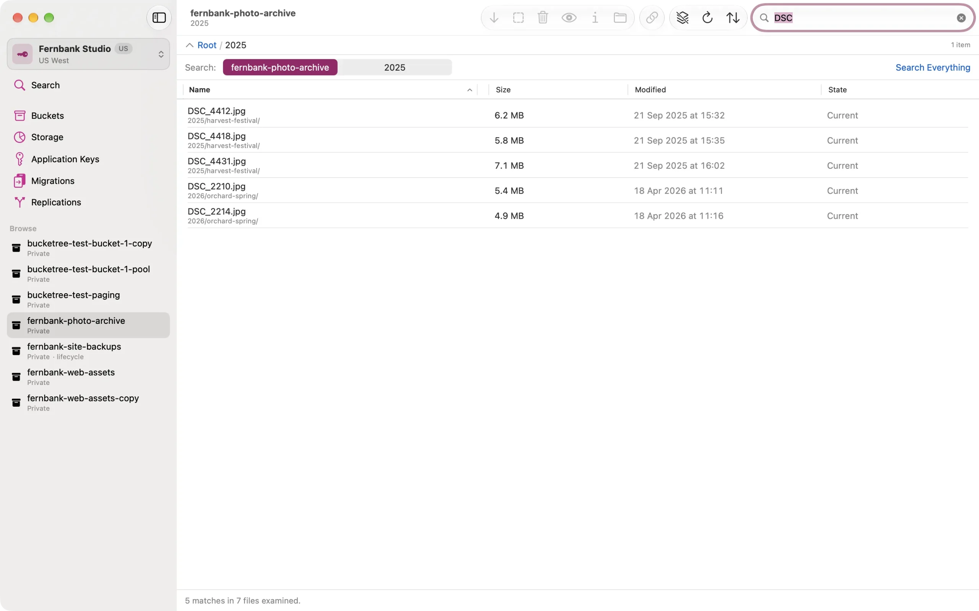Click the 7.1 MB size cell
This screenshot has width=979, height=611.
coord(509,166)
